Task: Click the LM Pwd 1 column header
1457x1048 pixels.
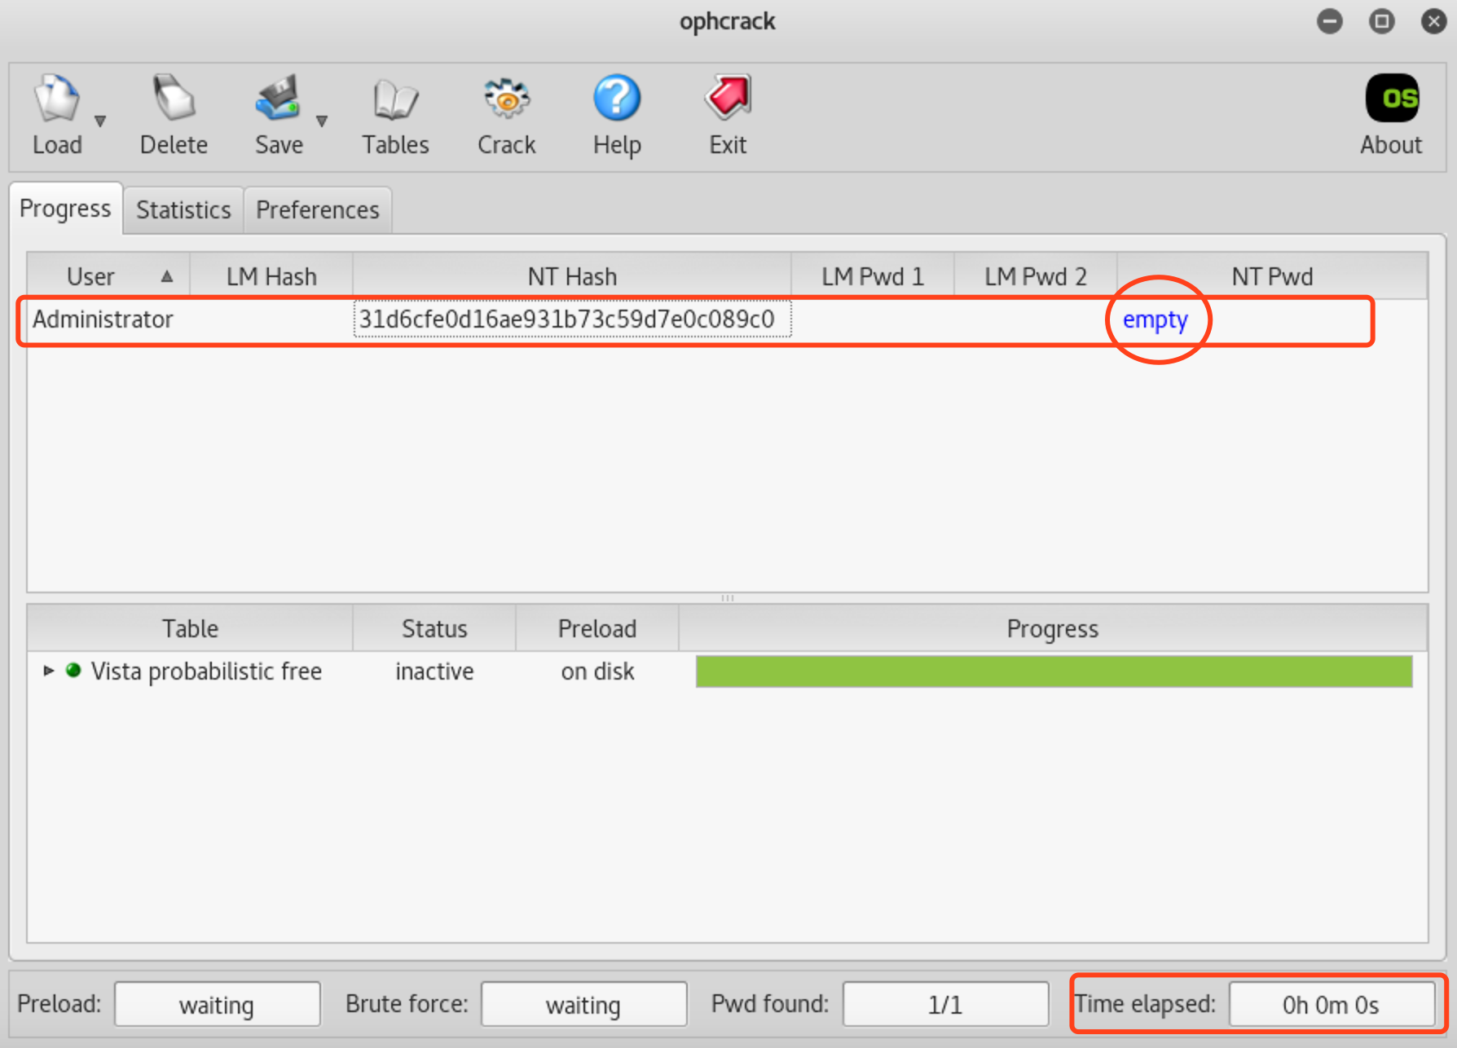Action: (873, 276)
